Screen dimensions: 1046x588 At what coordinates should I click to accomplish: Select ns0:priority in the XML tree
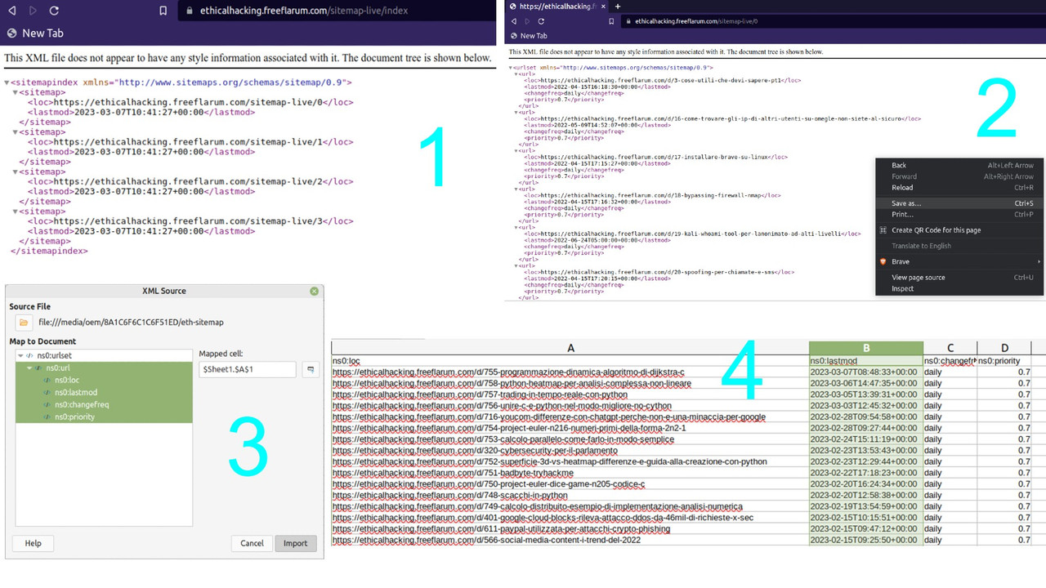point(74,417)
